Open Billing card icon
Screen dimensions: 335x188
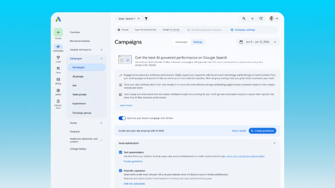pyautogui.click(x=58, y=79)
